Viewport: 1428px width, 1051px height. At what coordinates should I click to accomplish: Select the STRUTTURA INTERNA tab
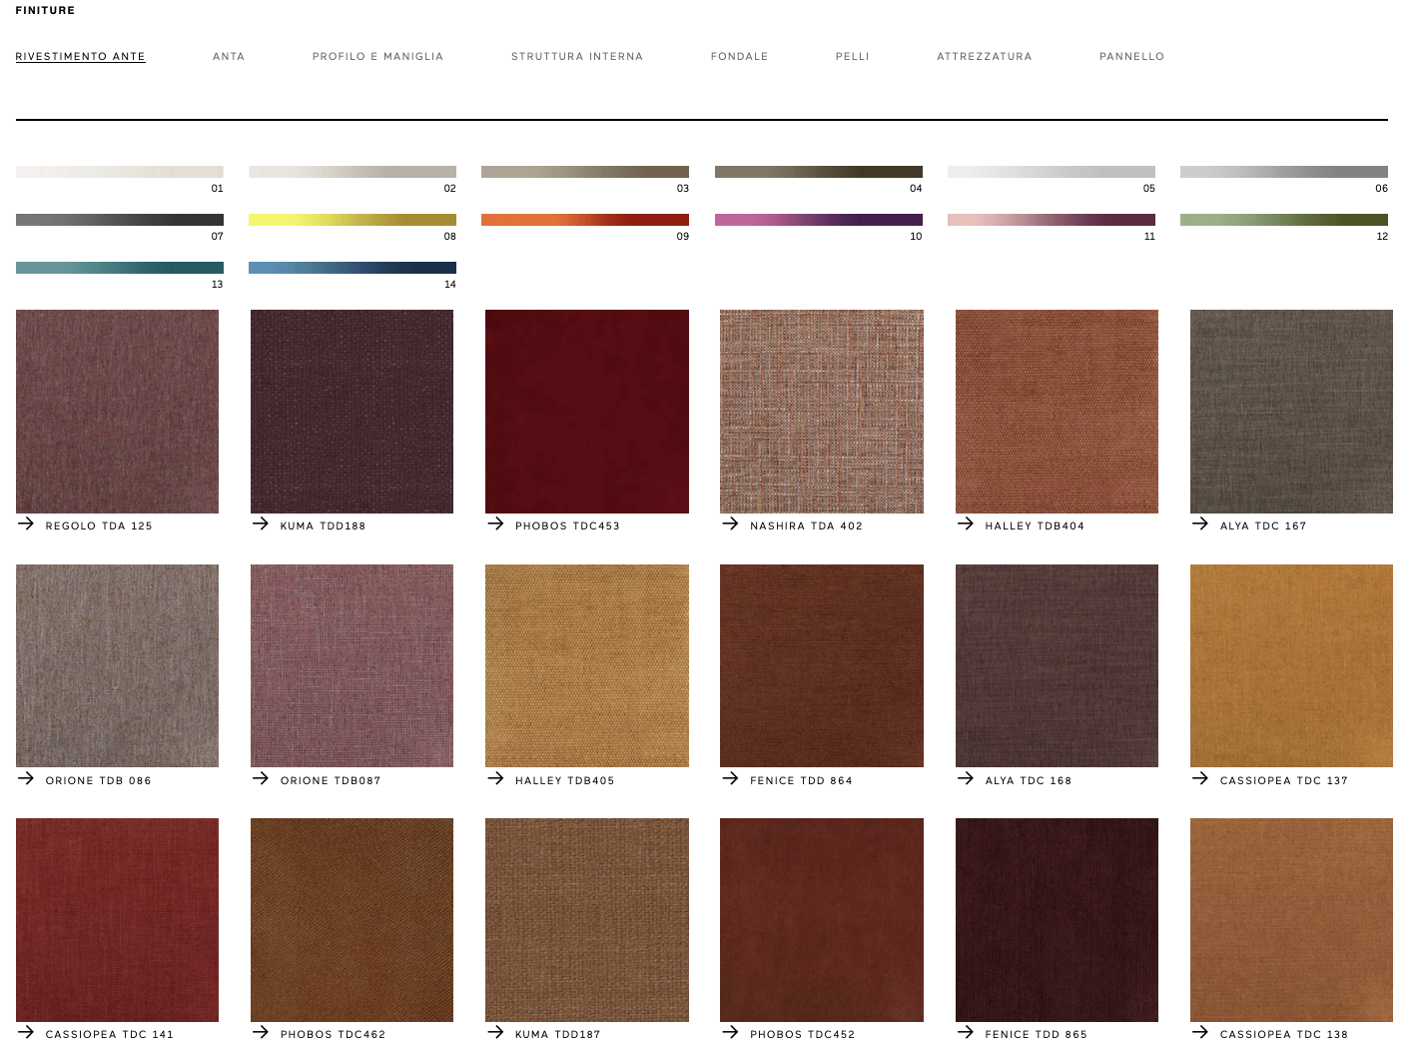click(x=577, y=57)
